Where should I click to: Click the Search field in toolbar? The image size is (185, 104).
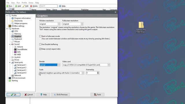(x=49, y=6)
